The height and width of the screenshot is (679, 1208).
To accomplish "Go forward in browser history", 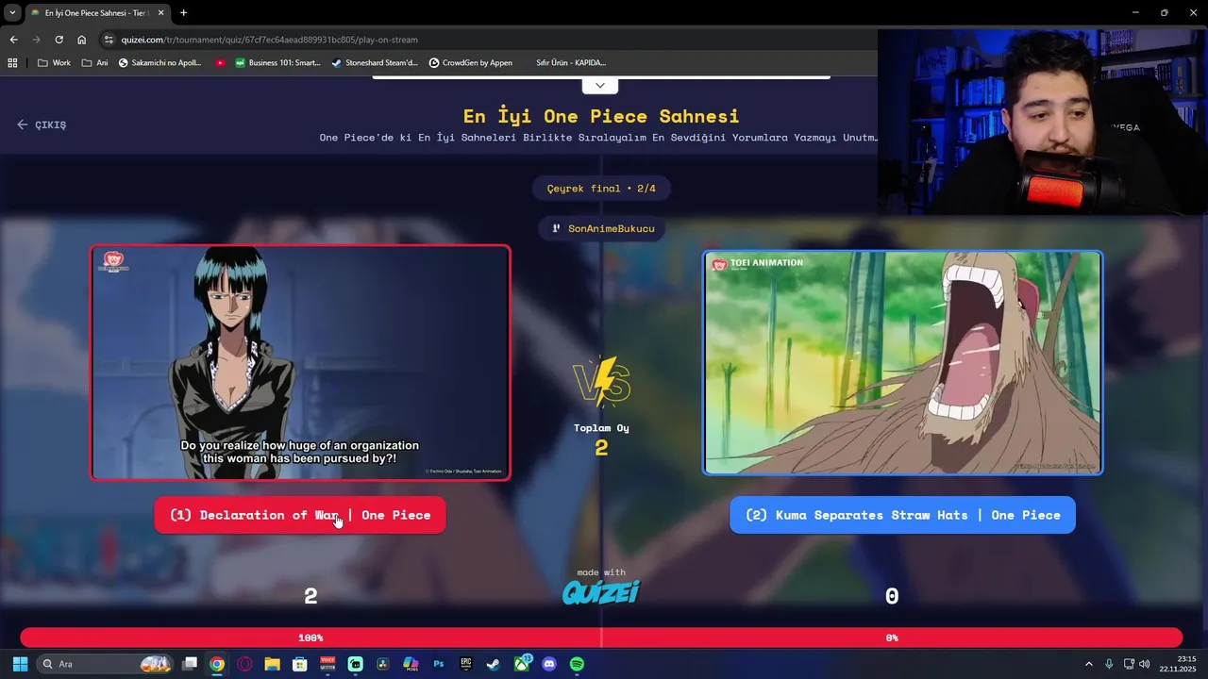I will [x=36, y=40].
